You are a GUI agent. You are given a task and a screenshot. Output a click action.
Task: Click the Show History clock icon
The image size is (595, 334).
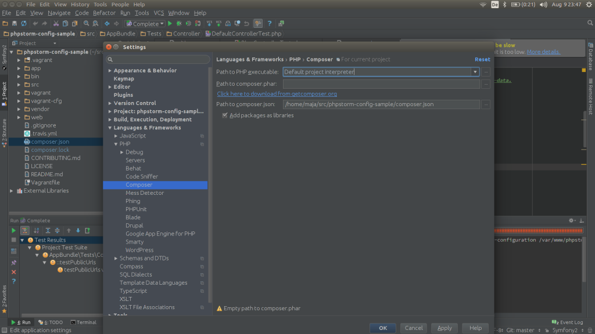[x=237, y=23]
